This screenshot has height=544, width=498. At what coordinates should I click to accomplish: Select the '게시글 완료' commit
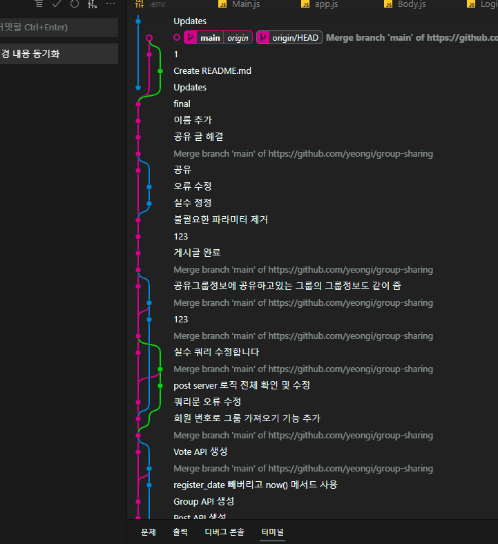197,253
